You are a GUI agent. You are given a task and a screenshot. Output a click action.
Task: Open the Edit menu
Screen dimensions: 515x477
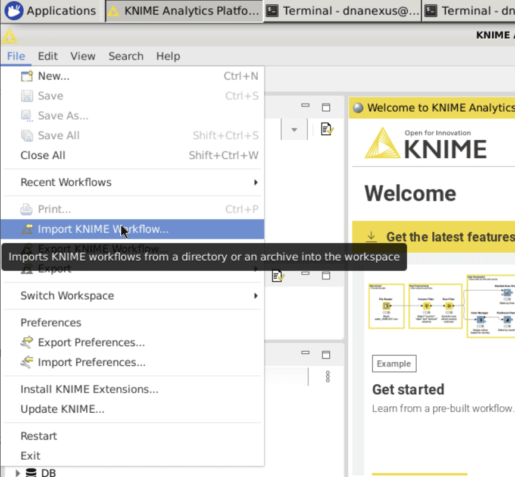coord(48,56)
